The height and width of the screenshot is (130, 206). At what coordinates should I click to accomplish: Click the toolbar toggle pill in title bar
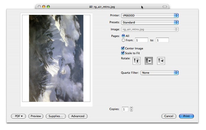point(164,7)
